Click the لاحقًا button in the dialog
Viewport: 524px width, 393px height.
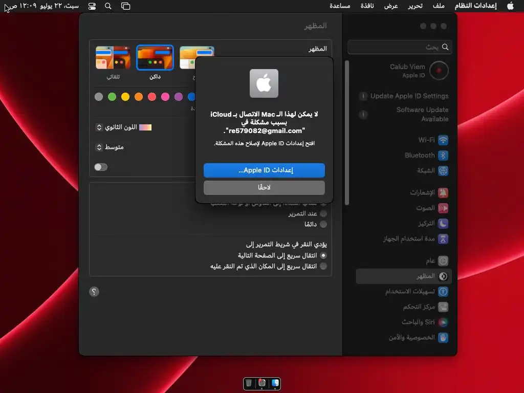[264, 187]
